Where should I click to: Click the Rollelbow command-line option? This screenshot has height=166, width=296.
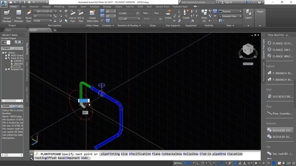191,154
